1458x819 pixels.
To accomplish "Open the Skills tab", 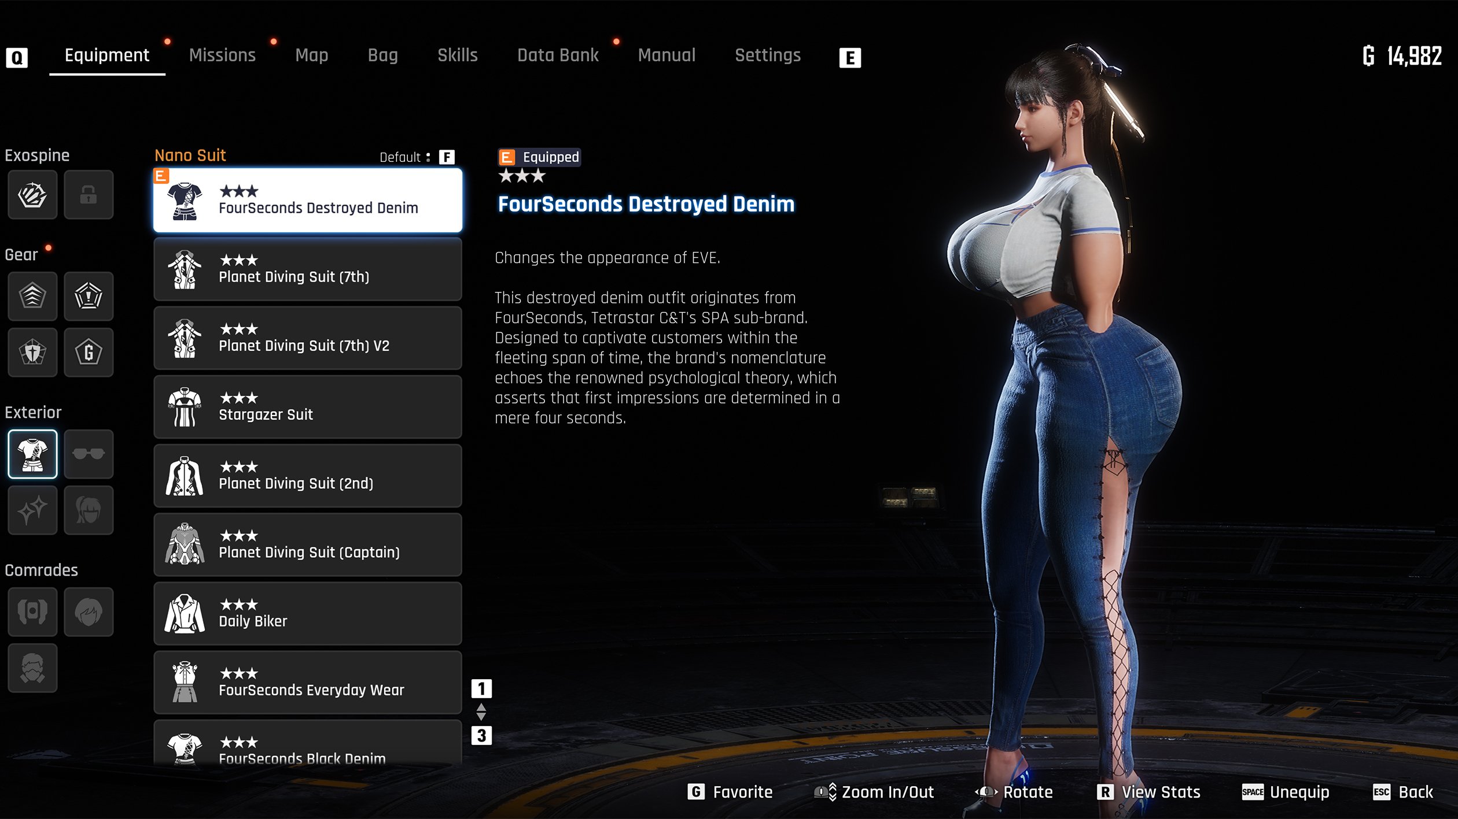I will tap(457, 55).
